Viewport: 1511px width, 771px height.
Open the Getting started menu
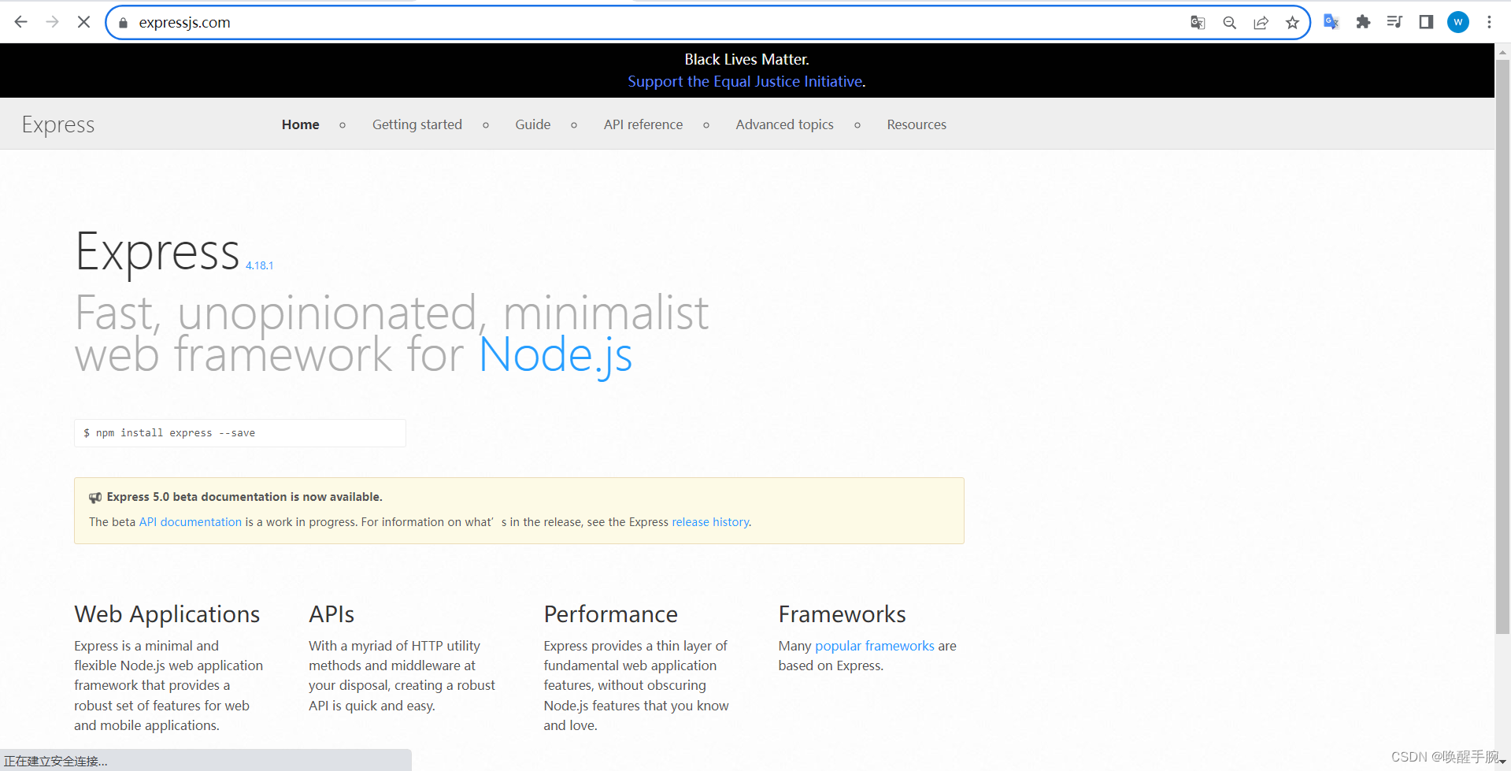pyautogui.click(x=417, y=124)
